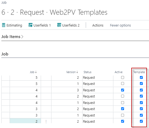
Task: Collapse the Job section heading
Action: point(5,54)
